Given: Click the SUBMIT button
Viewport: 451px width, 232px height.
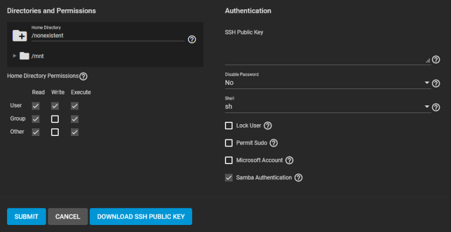Looking at the screenshot, I should point(26,217).
